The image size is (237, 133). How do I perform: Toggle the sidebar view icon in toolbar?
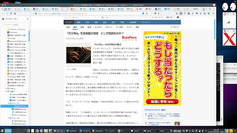coord(181,13)
